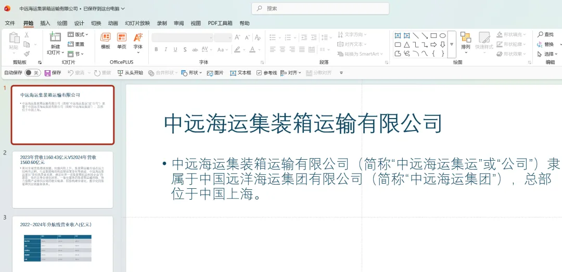Screen dimensions: 562x272
Task: Toggle strikethrough formatting button
Action: point(195,49)
